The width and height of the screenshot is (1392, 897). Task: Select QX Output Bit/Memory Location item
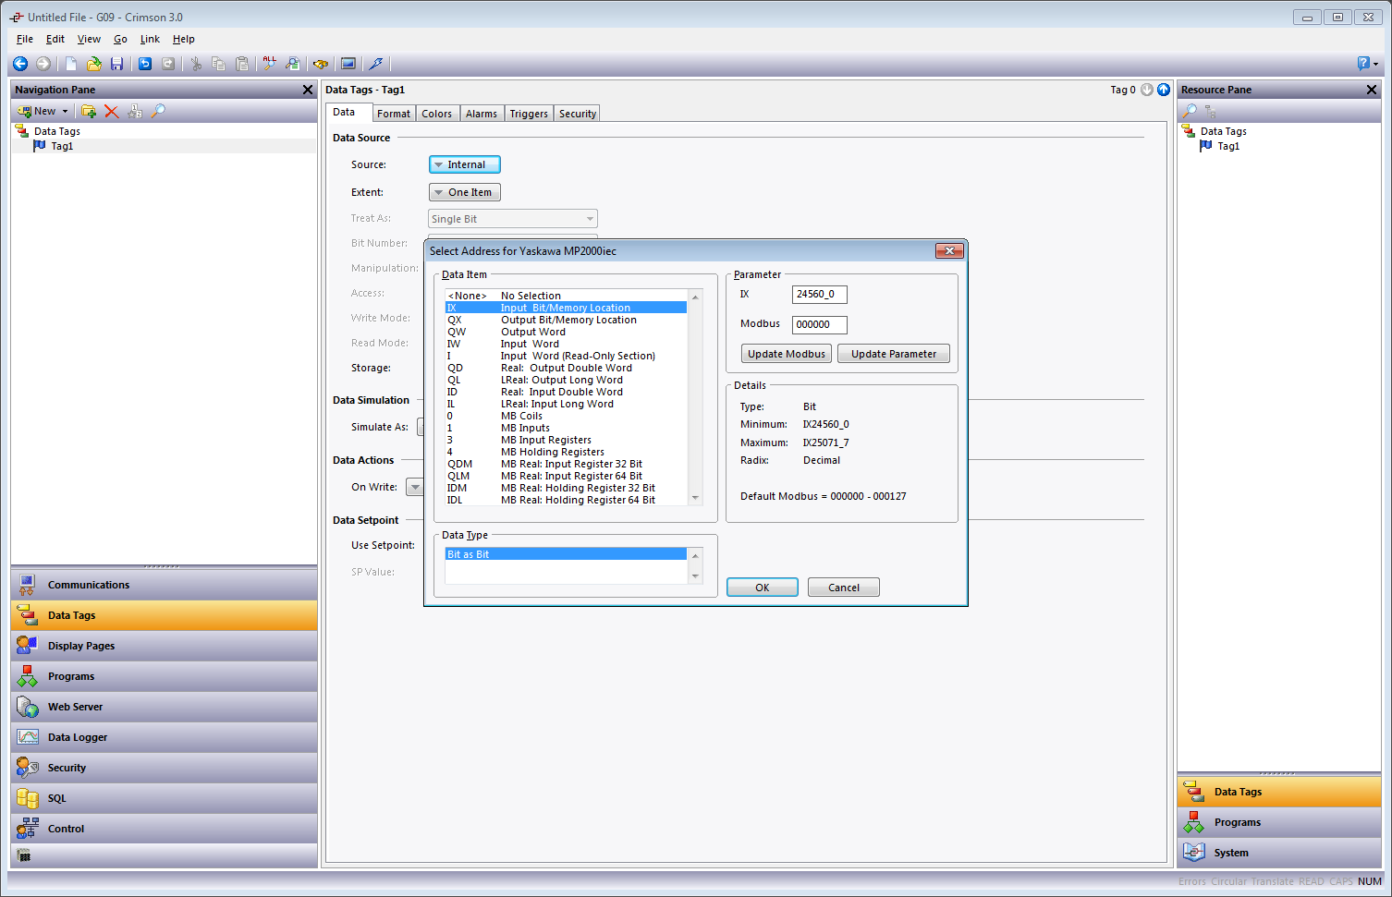[x=566, y=320]
